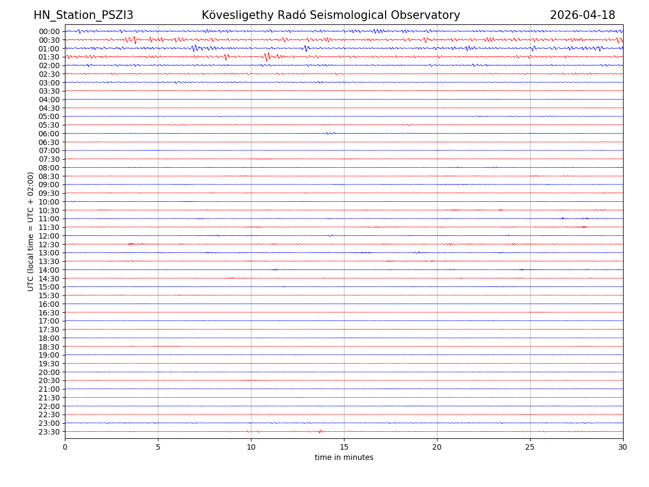Click the 20 tick on minutes axis

pos(437,447)
